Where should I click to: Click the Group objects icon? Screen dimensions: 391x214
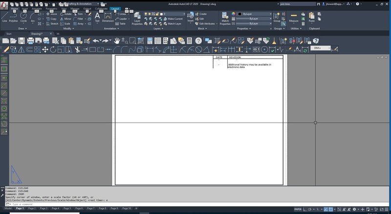point(277,17)
